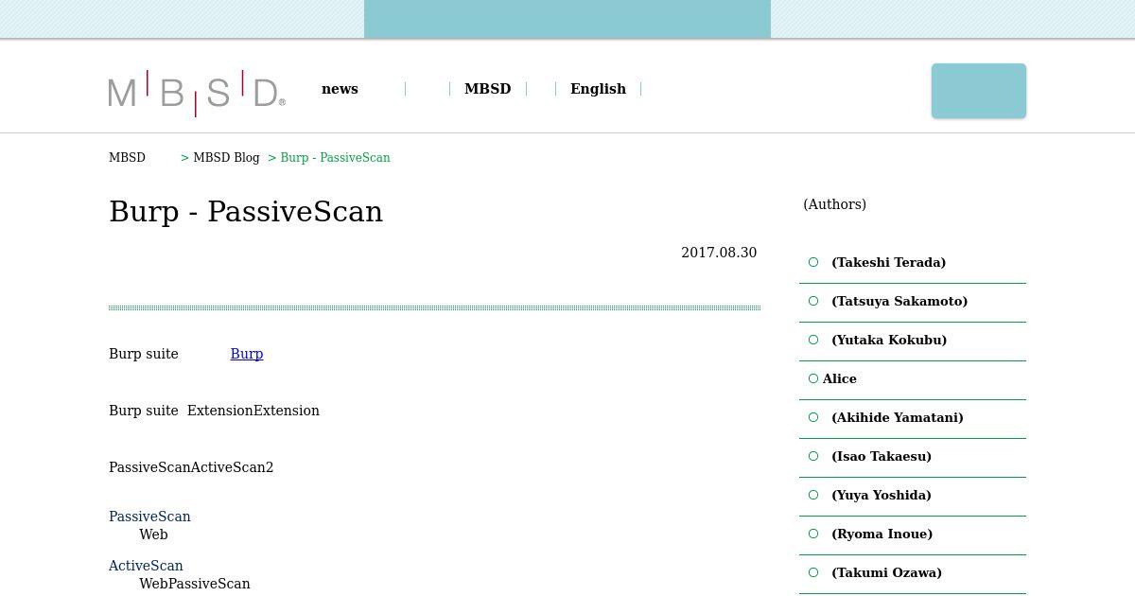Open the MBSD Blog breadcrumb
The width and height of the screenshot is (1135, 596).
tap(226, 158)
